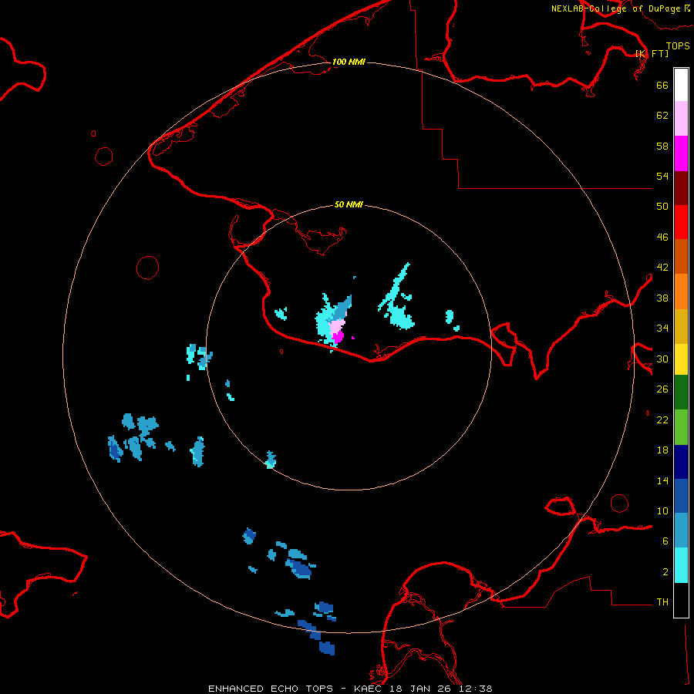This screenshot has height=694, width=694.
Task: Click the "TOPS" legend title
Action: pyautogui.click(x=678, y=45)
